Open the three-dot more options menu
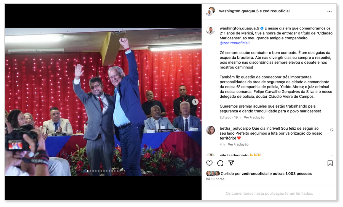Screen dimensions: 343x207 click(x=329, y=11)
